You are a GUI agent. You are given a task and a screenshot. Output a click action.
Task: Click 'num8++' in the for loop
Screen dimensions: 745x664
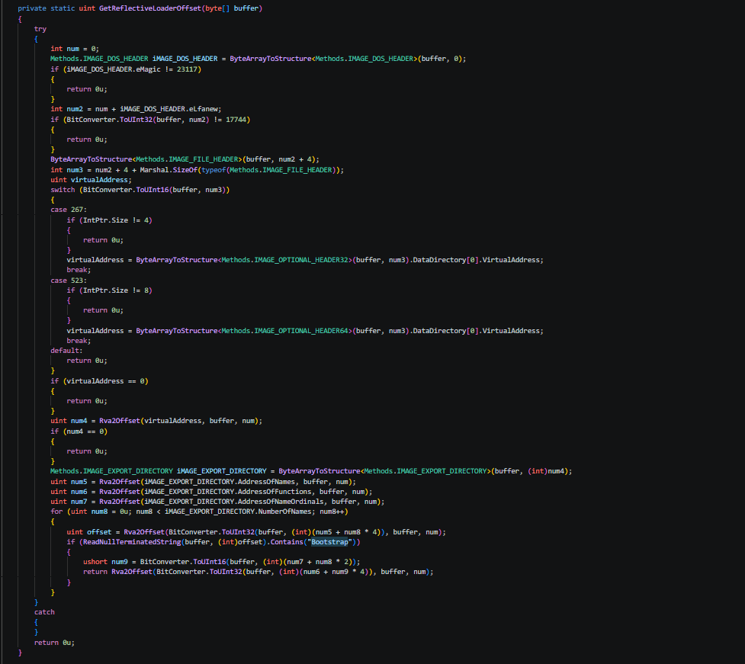click(x=332, y=512)
